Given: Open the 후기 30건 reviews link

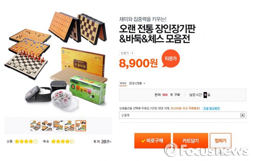Looking at the screenshot, I should coord(102,142).
